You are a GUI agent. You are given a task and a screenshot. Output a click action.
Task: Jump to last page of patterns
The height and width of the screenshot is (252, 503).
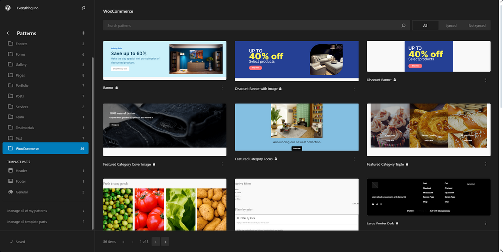(x=166, y=242)
